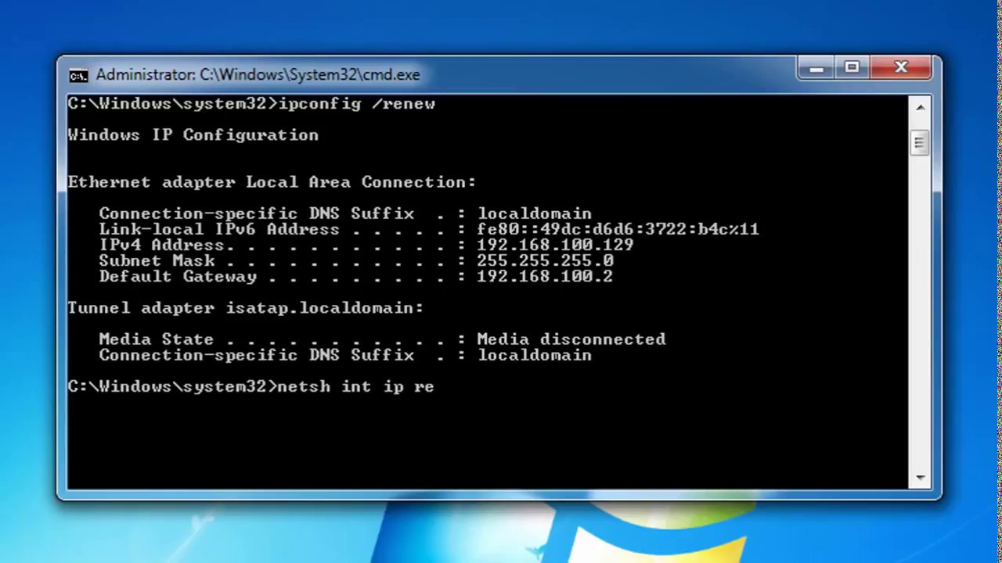Close the Command Prompt window

901,68
